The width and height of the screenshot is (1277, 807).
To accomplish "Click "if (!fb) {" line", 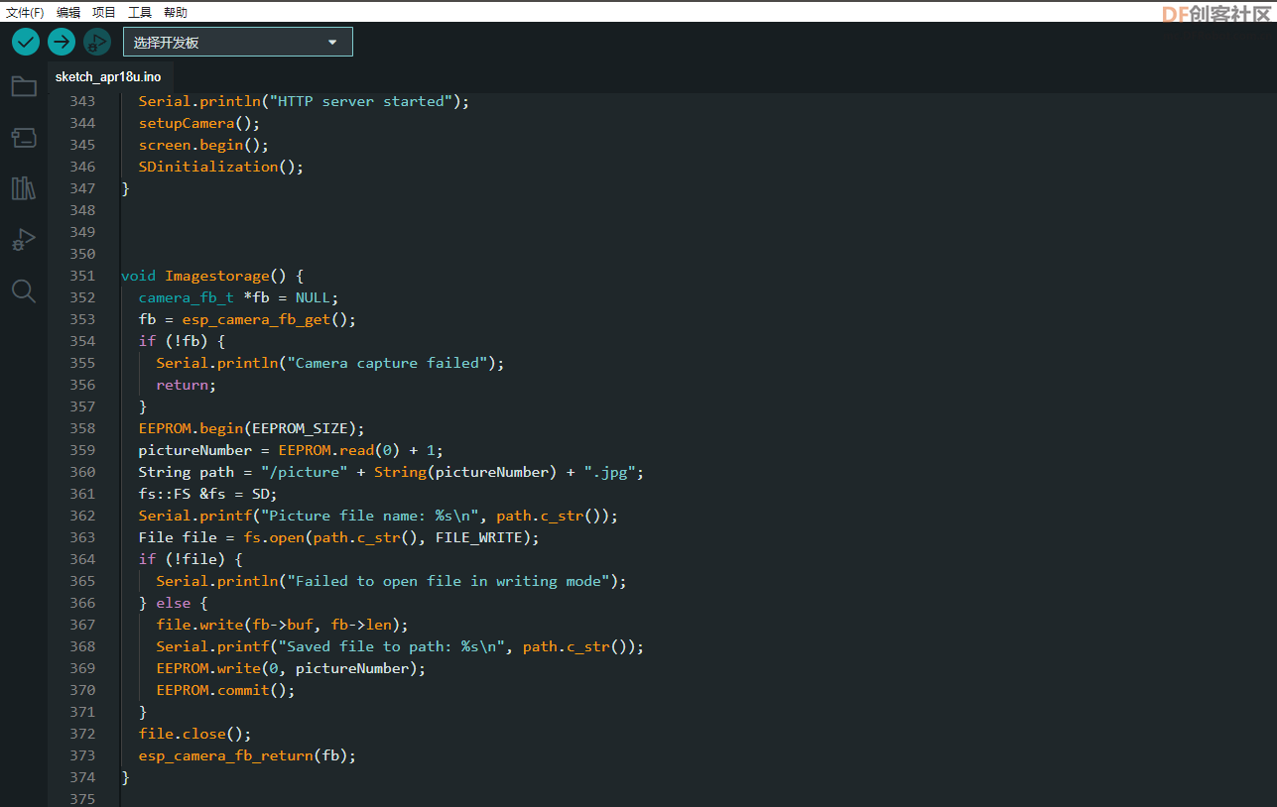I will 182,341.
